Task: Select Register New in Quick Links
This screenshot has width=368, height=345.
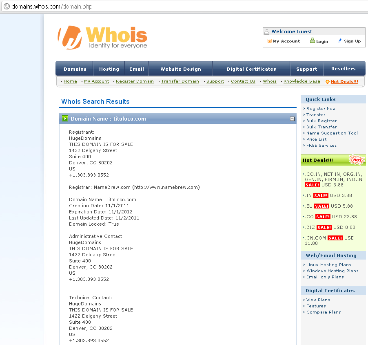Action: 321,108
